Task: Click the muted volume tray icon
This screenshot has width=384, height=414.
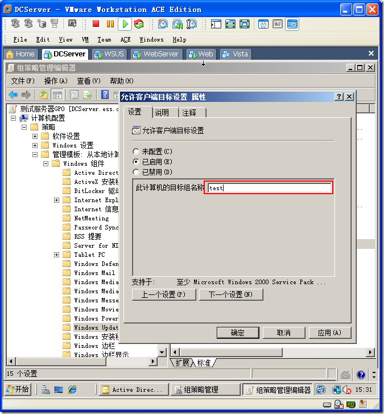Action: [x=347, y=390]
